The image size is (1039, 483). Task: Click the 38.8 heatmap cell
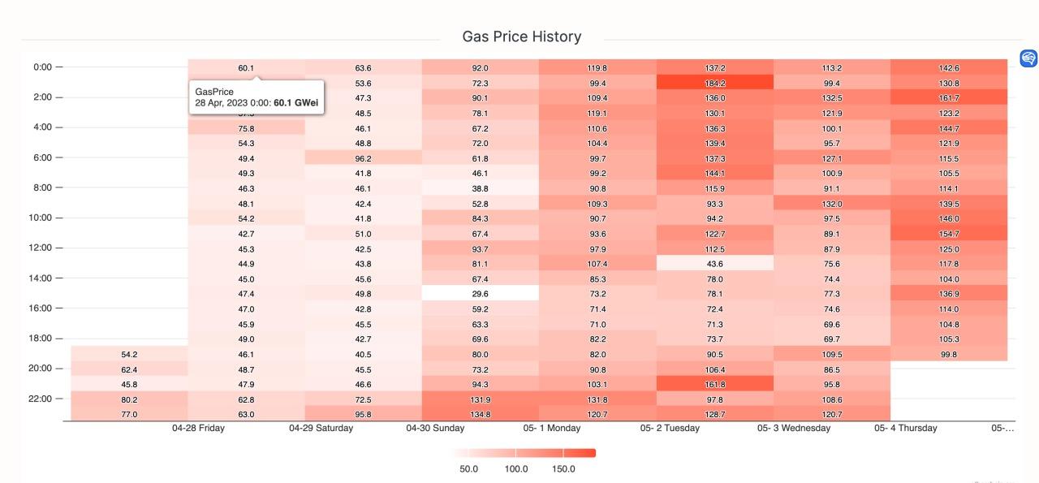coord(480,188)
